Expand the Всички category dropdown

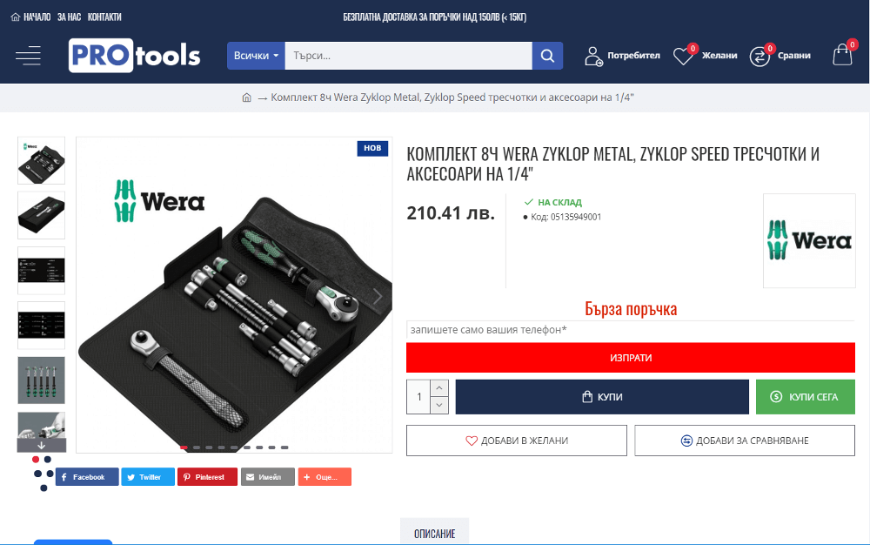coord(256,56)
